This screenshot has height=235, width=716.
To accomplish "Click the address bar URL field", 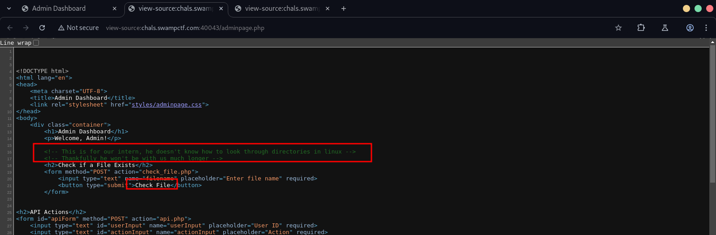I will 313,28.
